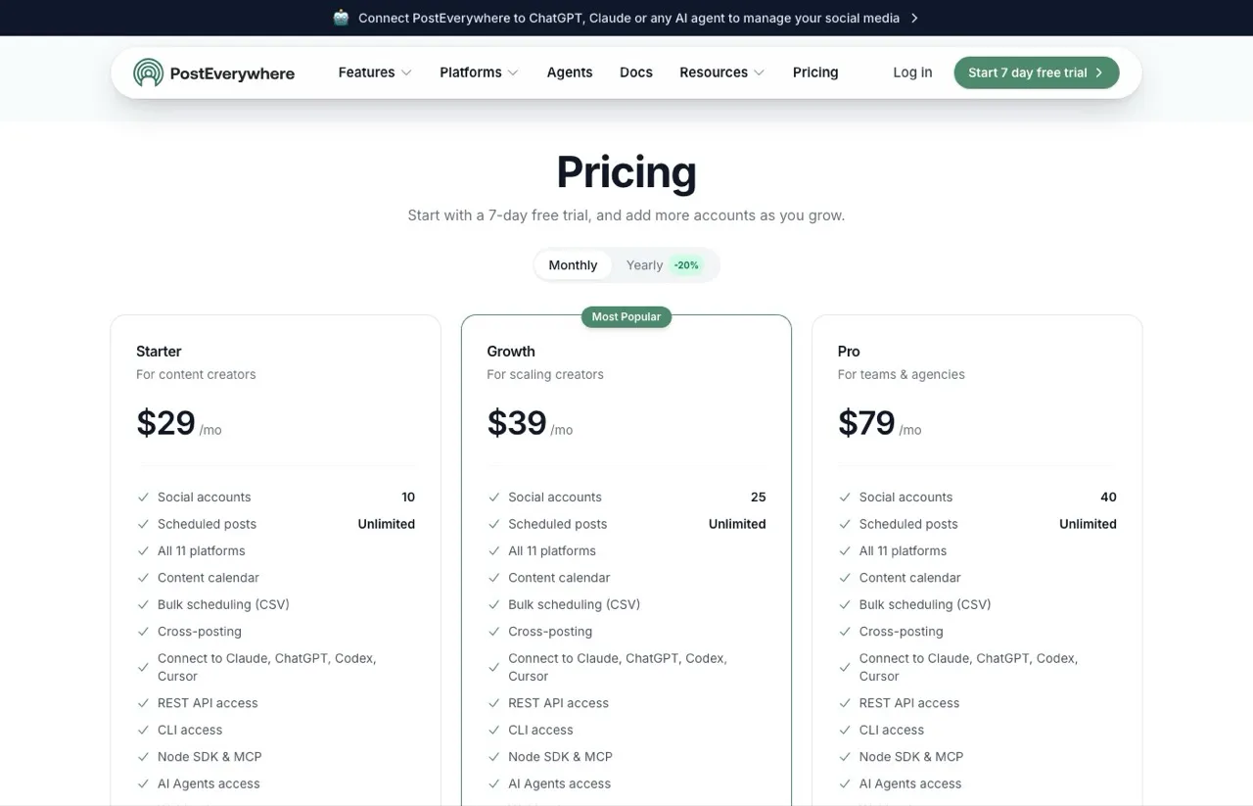Go to the Pricing nav link

pyautogui.click(x=815, y=72)
